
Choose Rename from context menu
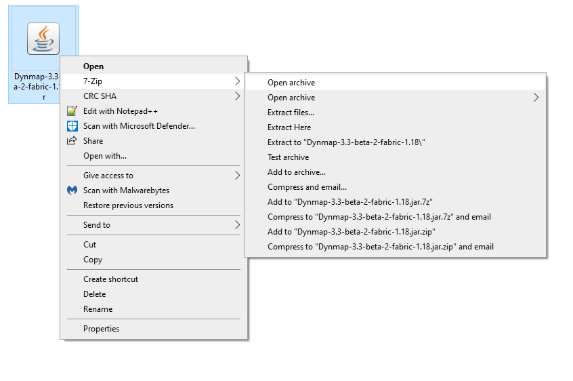click(154, 309)
